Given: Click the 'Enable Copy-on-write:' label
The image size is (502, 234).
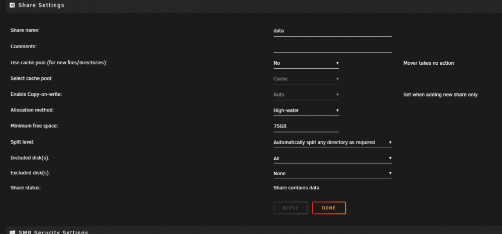Looking at the screenshot, I should (x=36, y=94).
